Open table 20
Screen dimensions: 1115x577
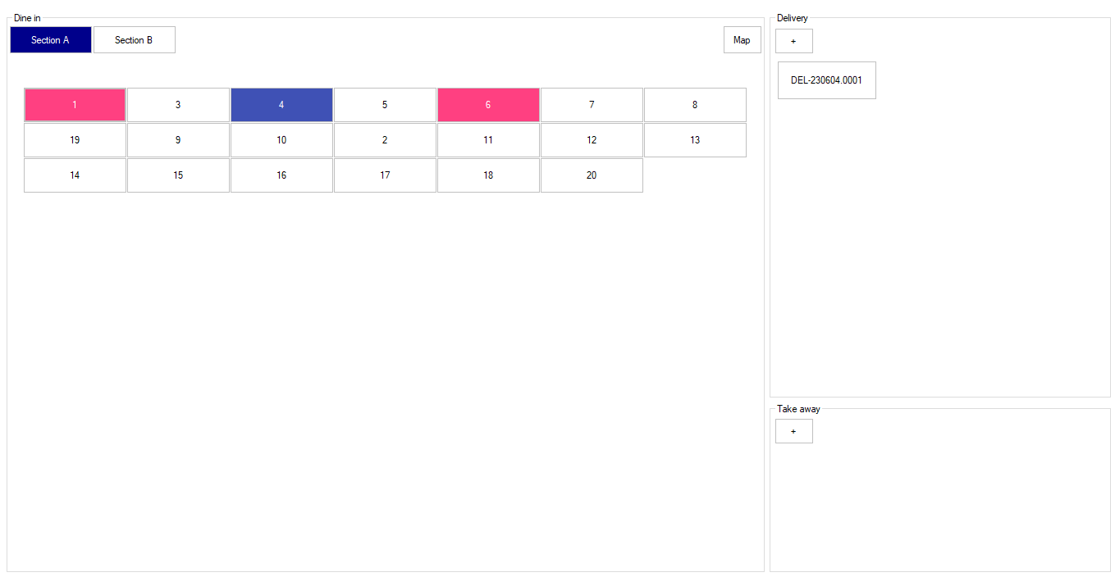tap(592, 175)
